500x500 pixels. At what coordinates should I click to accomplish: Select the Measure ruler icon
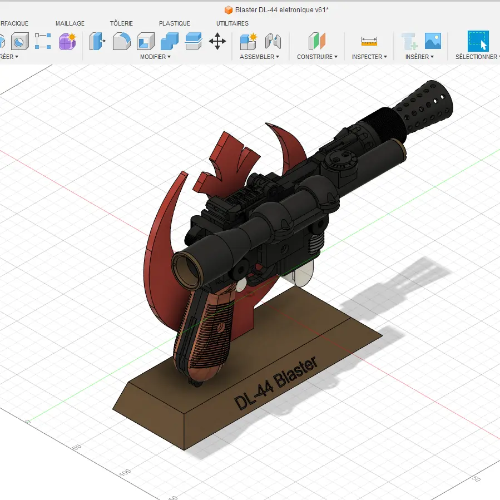pos(369,41)
